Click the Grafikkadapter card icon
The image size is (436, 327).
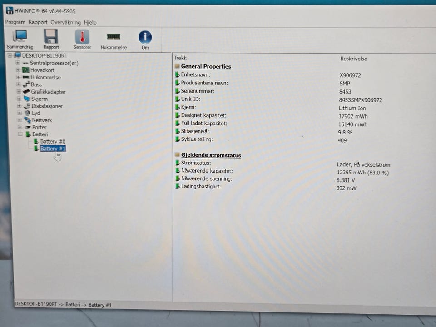pos(26,91)
